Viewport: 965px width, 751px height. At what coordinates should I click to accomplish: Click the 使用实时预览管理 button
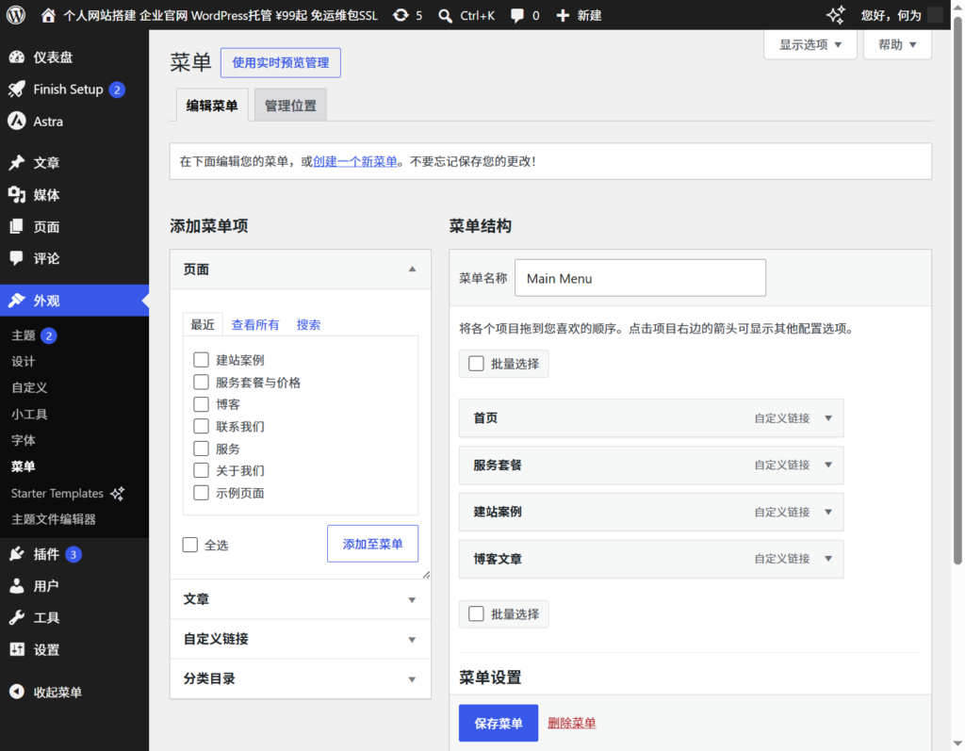281,63
